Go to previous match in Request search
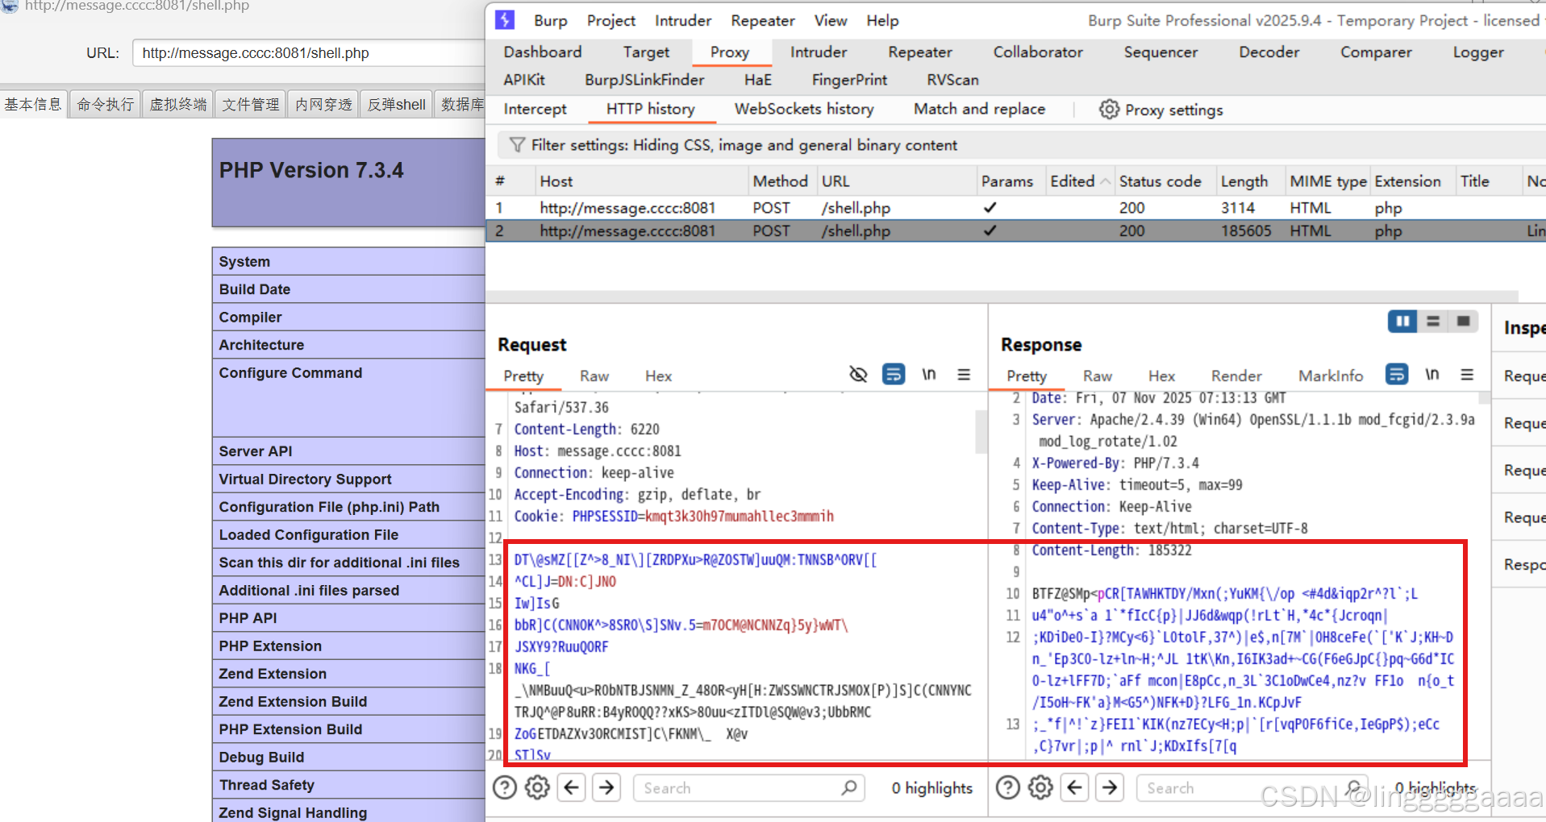Screen dimensions: 1546x822 (x=572, y=787)
